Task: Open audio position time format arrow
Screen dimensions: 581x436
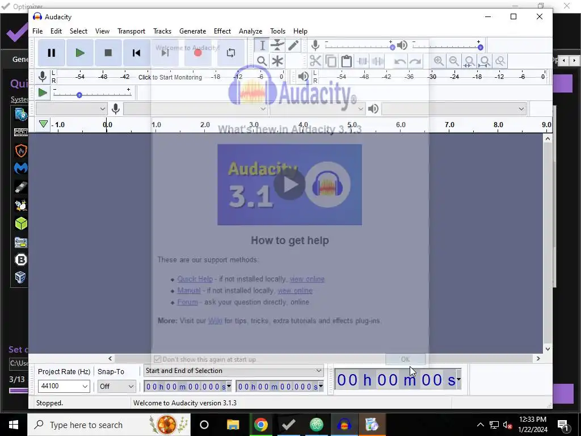Action: [458, 379]
